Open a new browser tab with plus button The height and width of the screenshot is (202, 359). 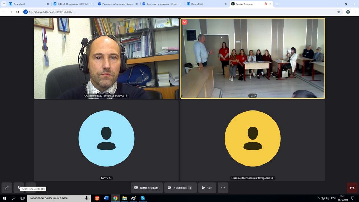tap(277, 4)
